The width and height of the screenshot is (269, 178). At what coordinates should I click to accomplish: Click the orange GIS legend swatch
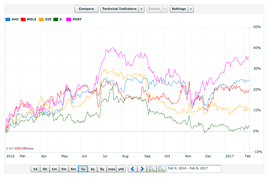(x=41, y=19)
